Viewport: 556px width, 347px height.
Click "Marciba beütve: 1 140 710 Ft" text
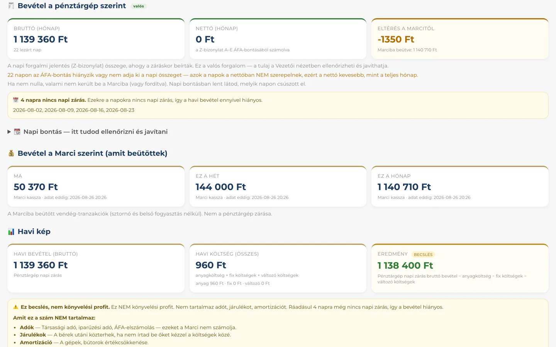pos(407,50)
